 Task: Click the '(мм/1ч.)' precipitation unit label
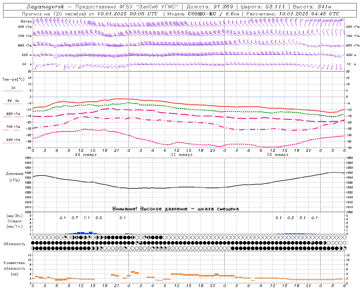click(15, 226)
